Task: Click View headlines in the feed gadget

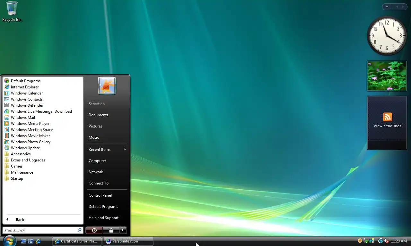Action: click(x=387, y=126)
